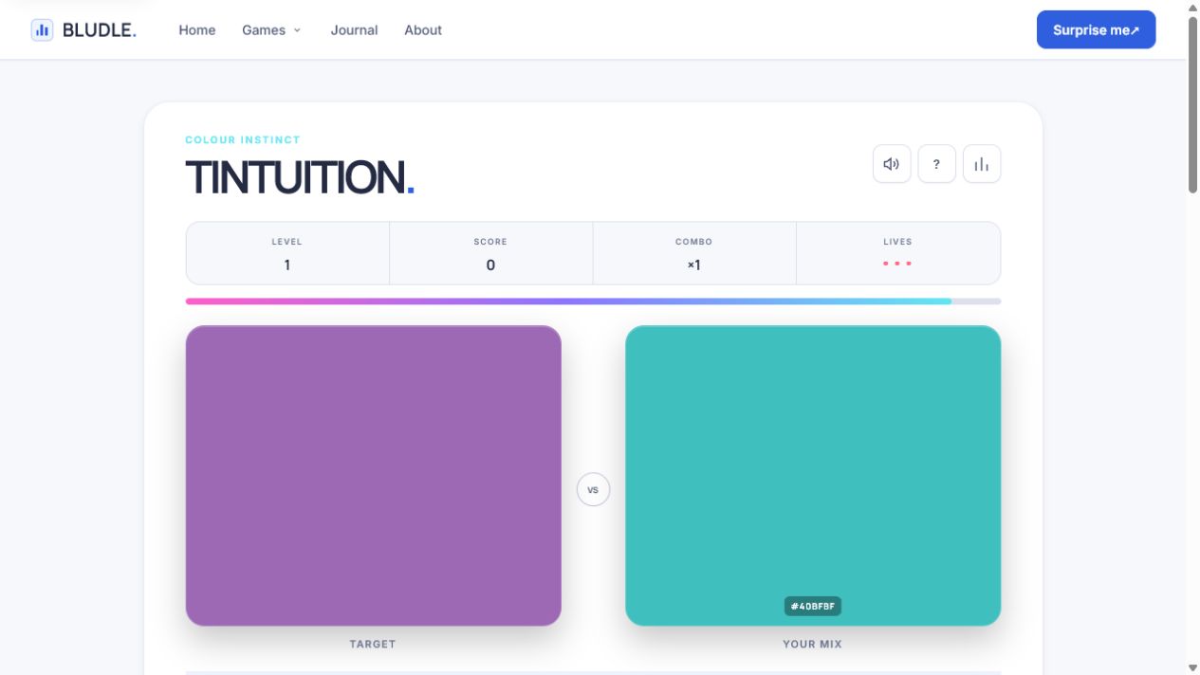Click the YOUR MIX caption label

click(813, 644)
